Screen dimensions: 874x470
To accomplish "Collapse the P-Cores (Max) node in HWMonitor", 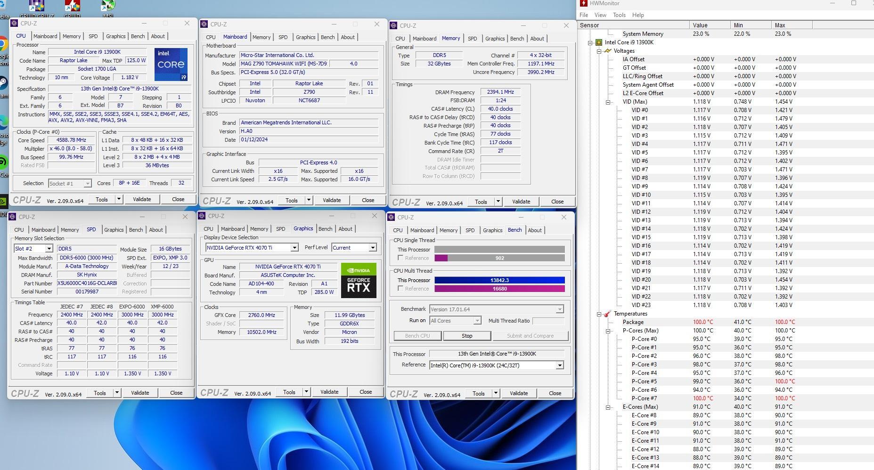I will point(608,331).
